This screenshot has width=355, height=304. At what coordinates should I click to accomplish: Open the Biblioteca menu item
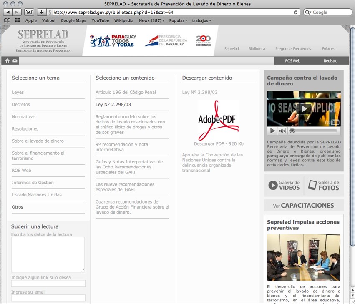(257, 49)
